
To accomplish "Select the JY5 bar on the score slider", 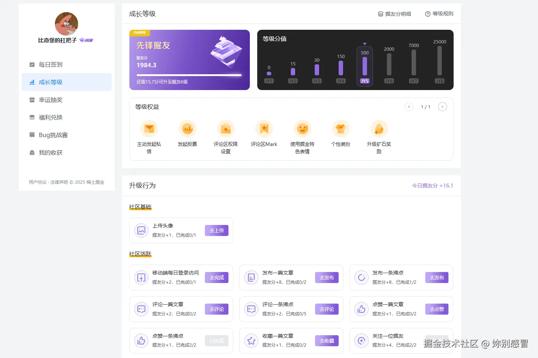I will (x=364, y=66).
